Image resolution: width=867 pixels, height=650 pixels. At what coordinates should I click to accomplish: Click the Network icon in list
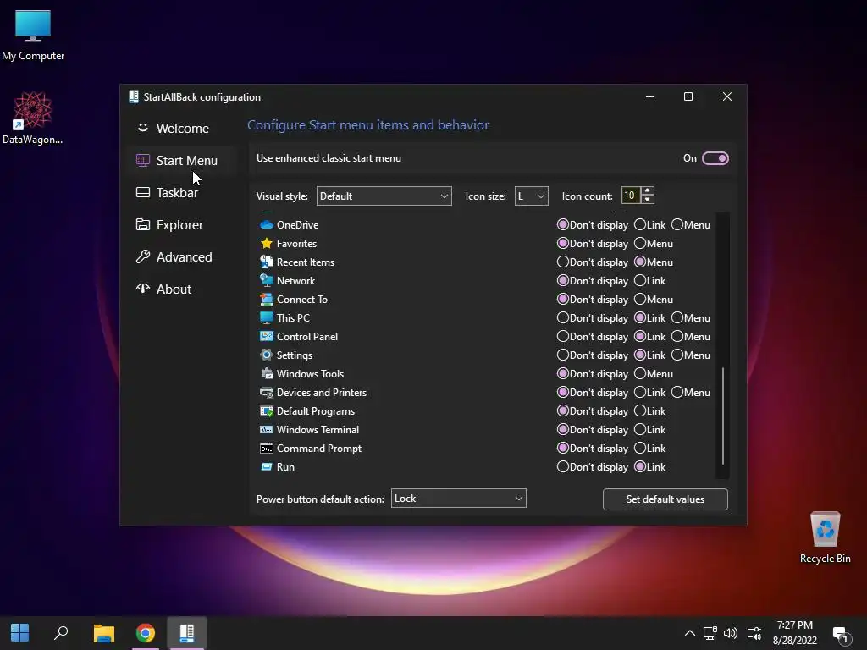267,281
